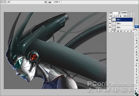139x96 pixels.
Task: Create a new layer
Action: (128, 31)
